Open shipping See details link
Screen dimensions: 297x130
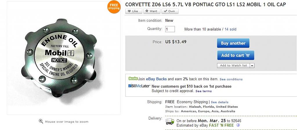point(220,102)
